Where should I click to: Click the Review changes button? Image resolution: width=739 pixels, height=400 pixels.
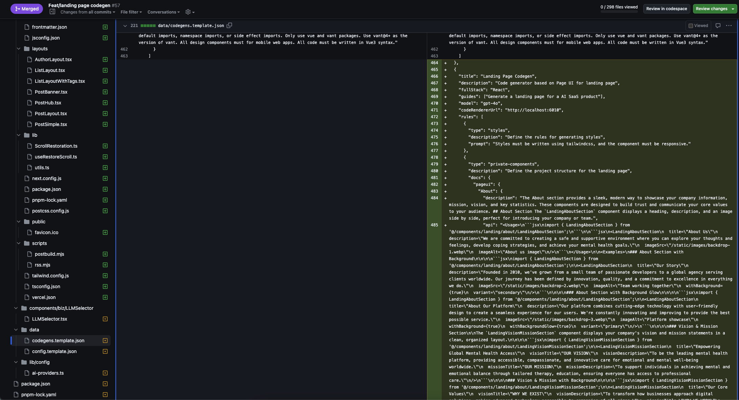click(711, 9)
